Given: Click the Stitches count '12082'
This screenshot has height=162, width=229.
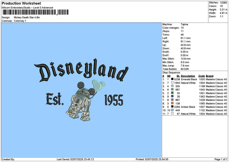Looking at the screenshot, I should pyautogui.click(x=223, y=3).
